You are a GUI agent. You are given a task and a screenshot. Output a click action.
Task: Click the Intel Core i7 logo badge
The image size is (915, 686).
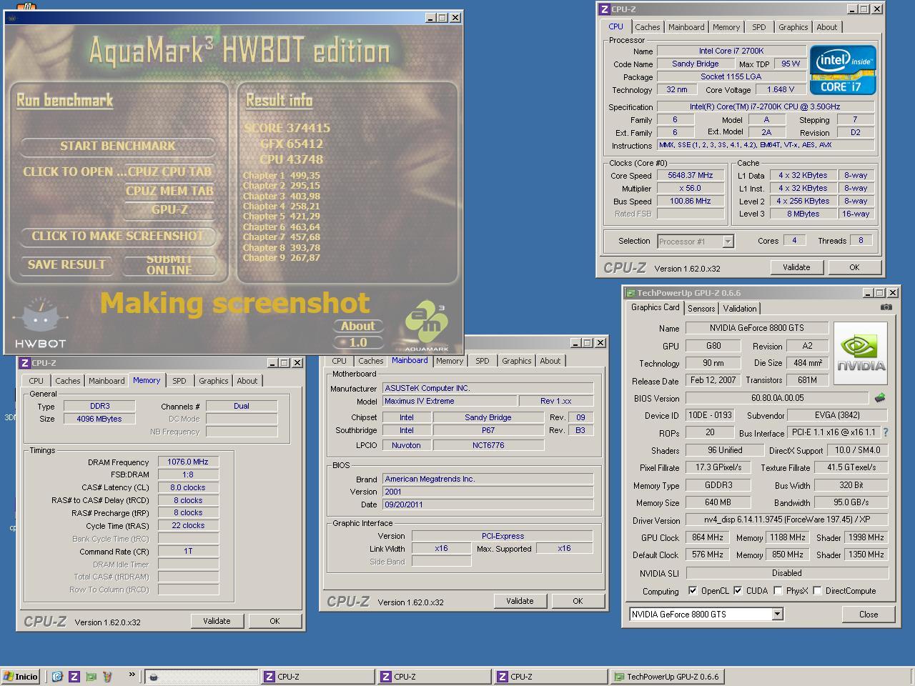point(843,70)
